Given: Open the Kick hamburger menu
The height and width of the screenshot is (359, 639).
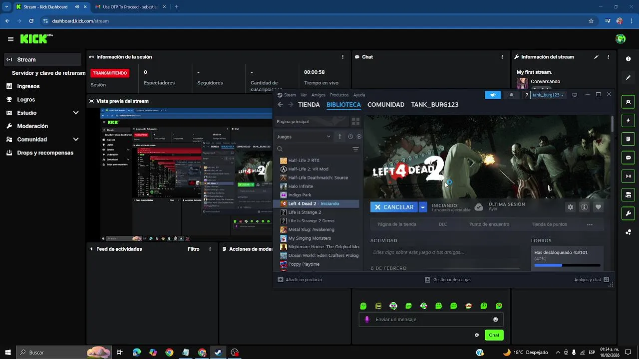Looking at the screenshot, I should (10, 39).
